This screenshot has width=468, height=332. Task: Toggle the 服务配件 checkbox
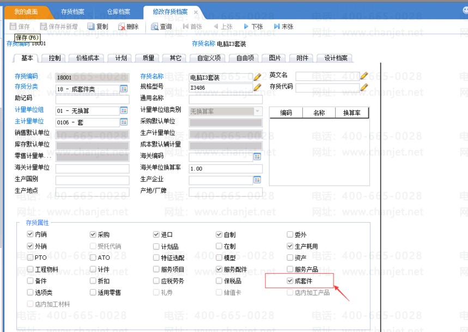click(x=219, y=269)
